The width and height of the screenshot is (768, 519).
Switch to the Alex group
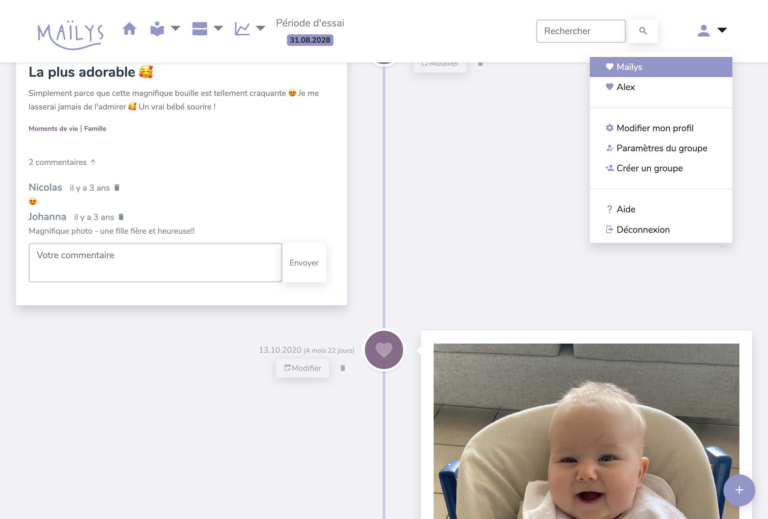pyautogui.click(x=625, y=87)
